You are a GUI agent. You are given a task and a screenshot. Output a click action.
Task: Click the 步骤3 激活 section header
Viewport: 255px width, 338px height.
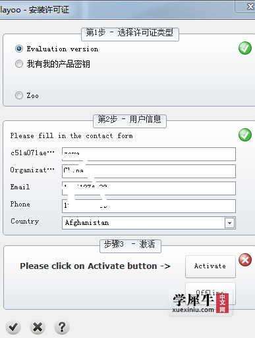(x=130, y=246)
